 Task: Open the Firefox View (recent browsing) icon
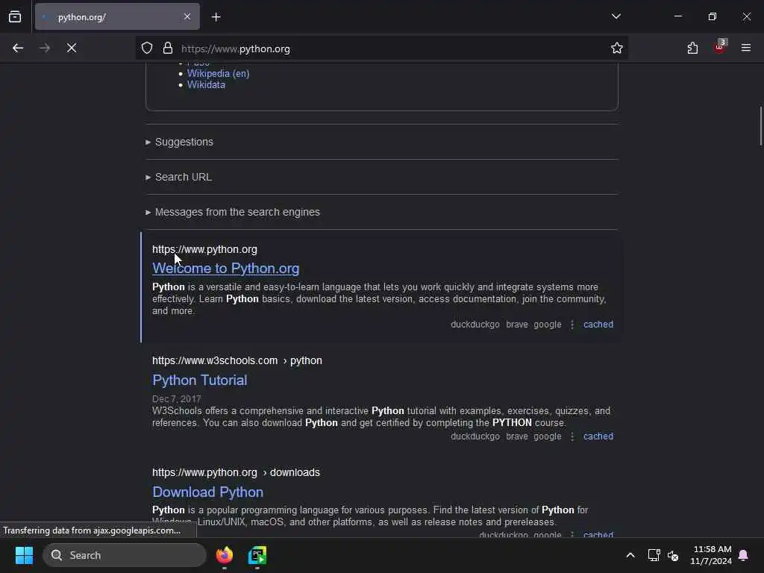coord(15,17)
